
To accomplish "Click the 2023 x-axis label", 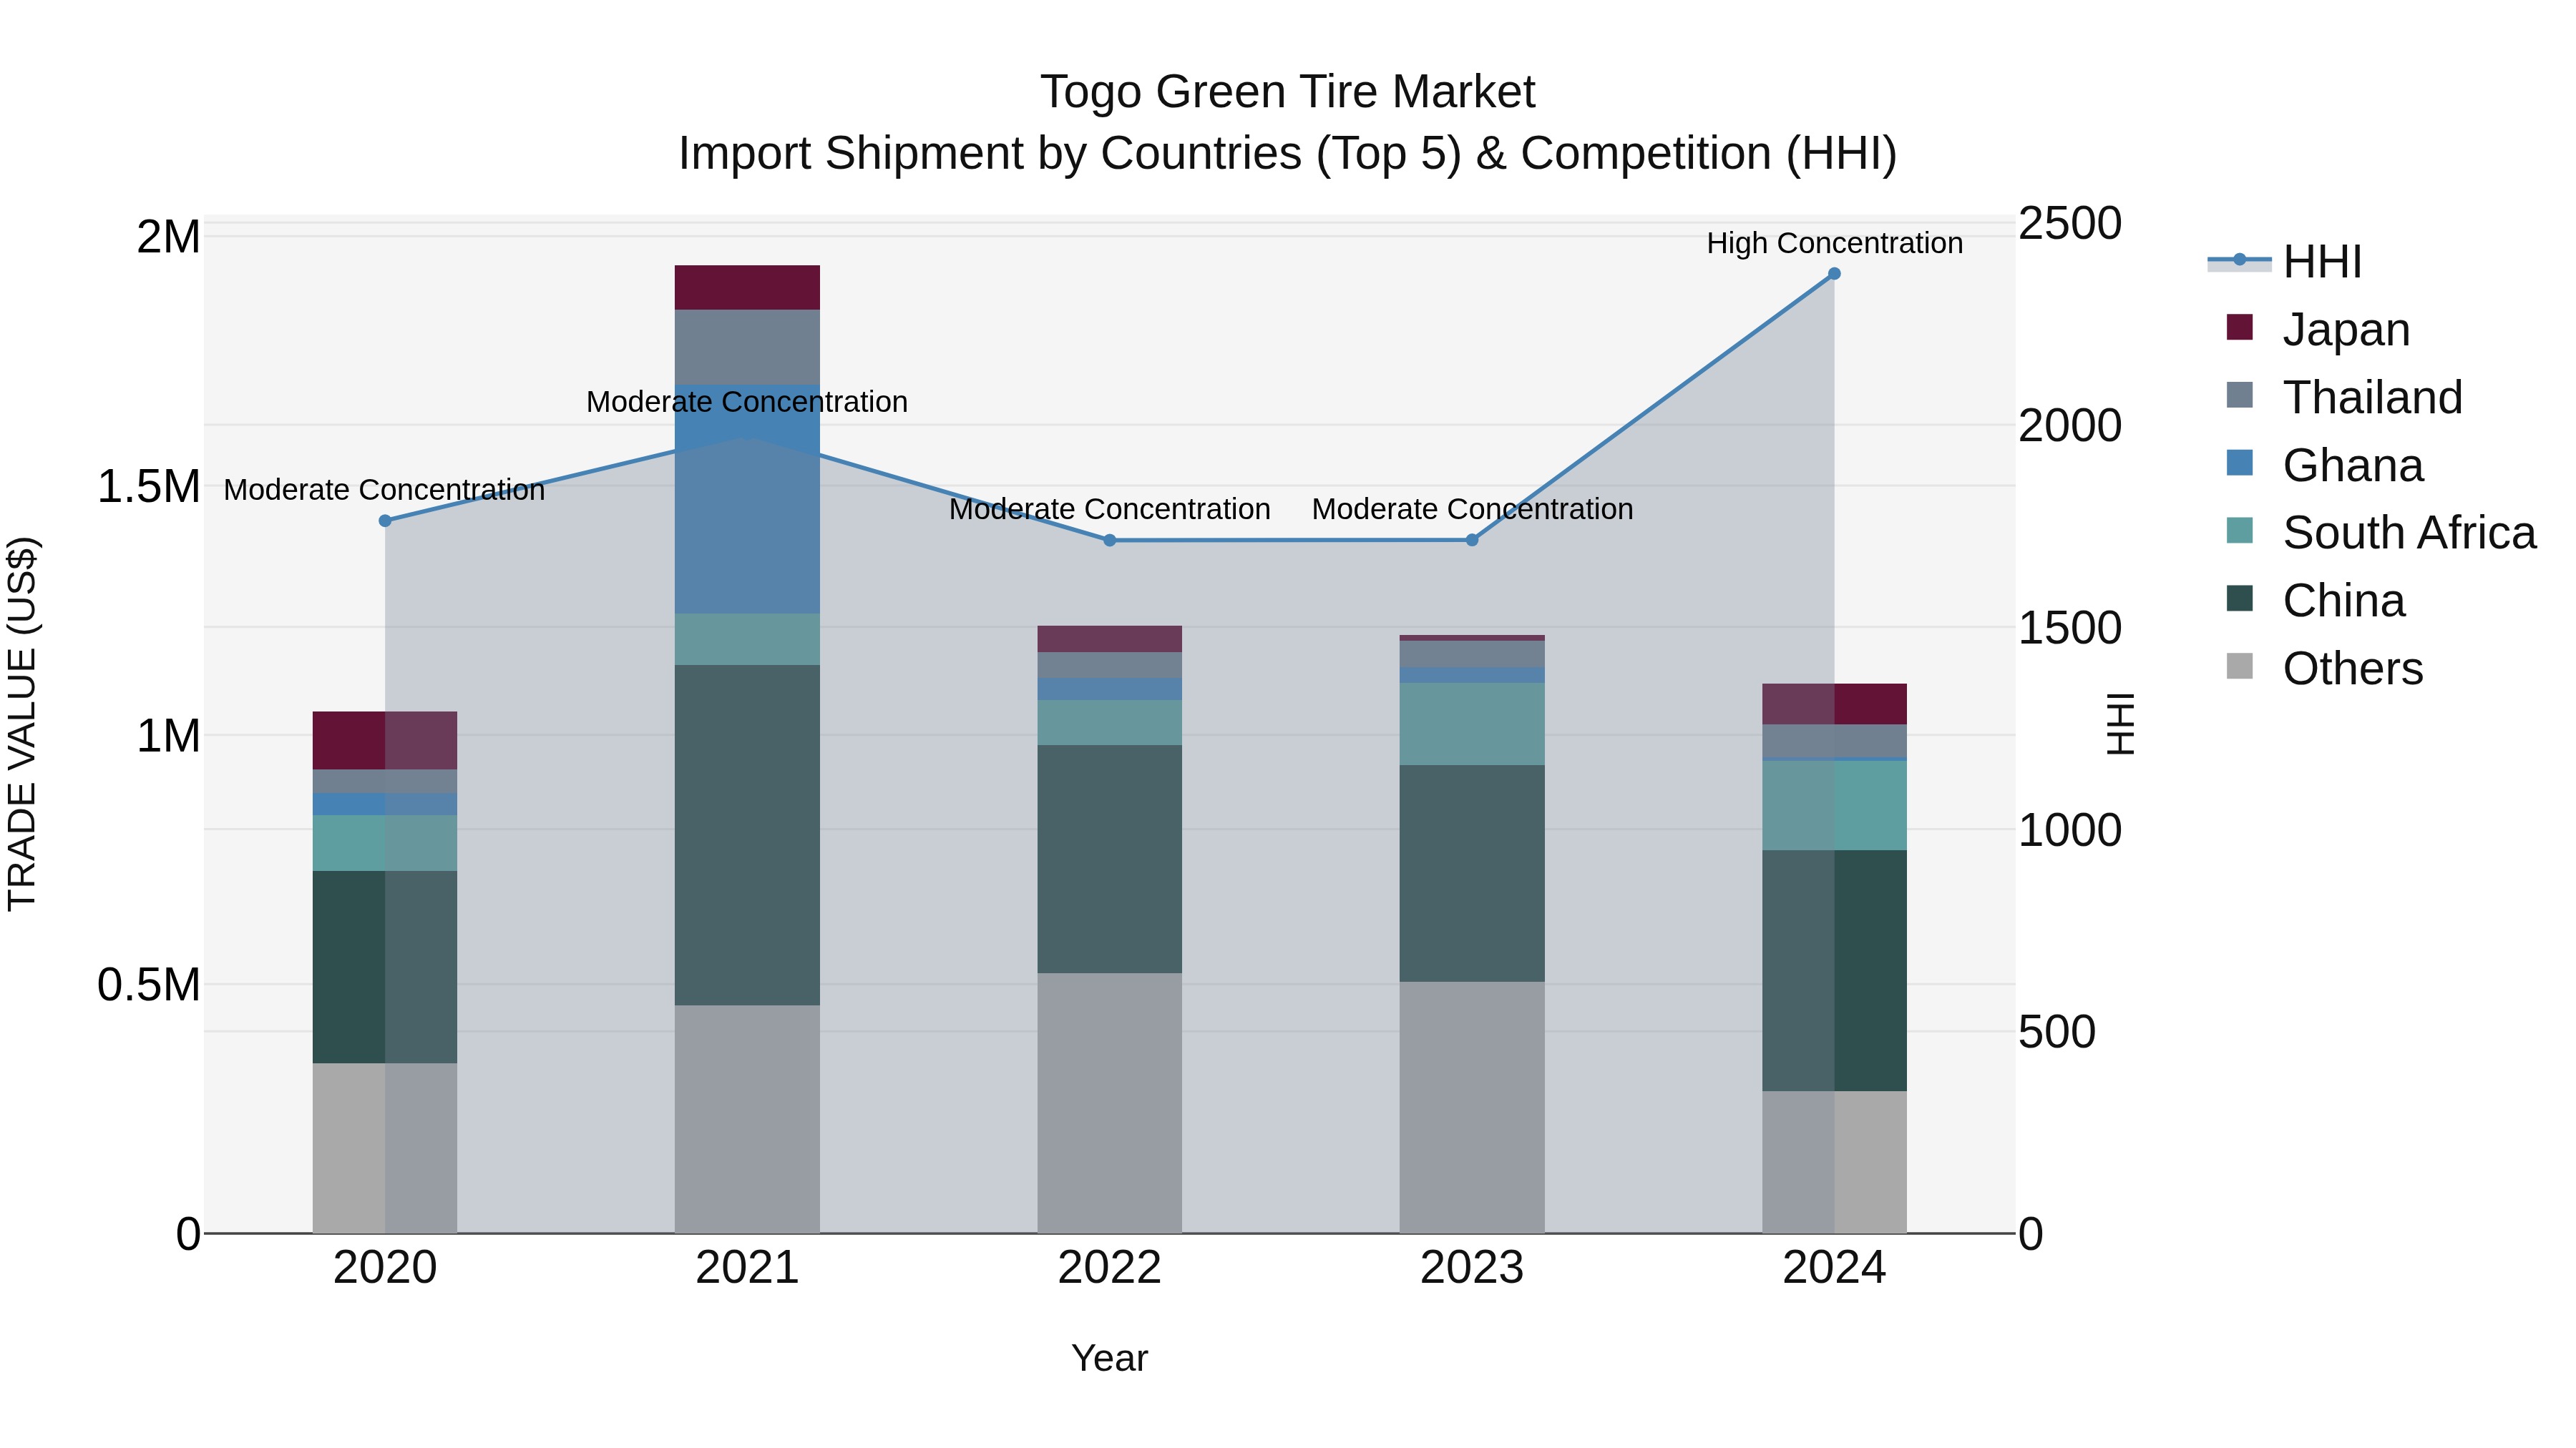I will click(1472, 1268).
